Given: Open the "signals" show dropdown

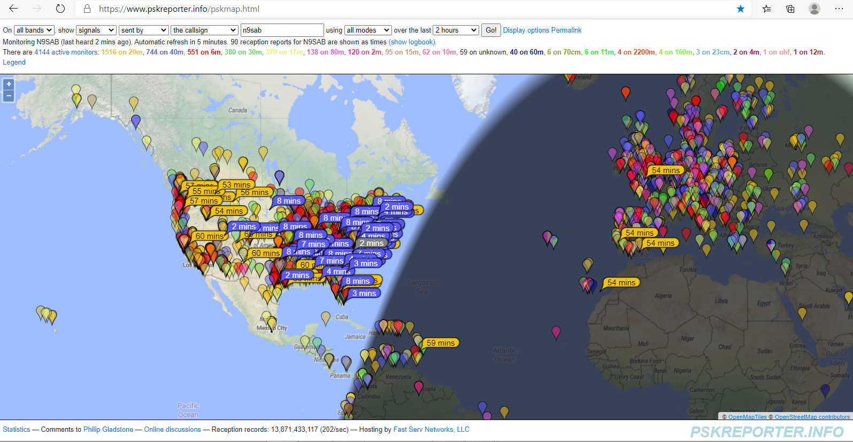Looking at the screenshot, I should pyautogui.click(x=96, y=30).
